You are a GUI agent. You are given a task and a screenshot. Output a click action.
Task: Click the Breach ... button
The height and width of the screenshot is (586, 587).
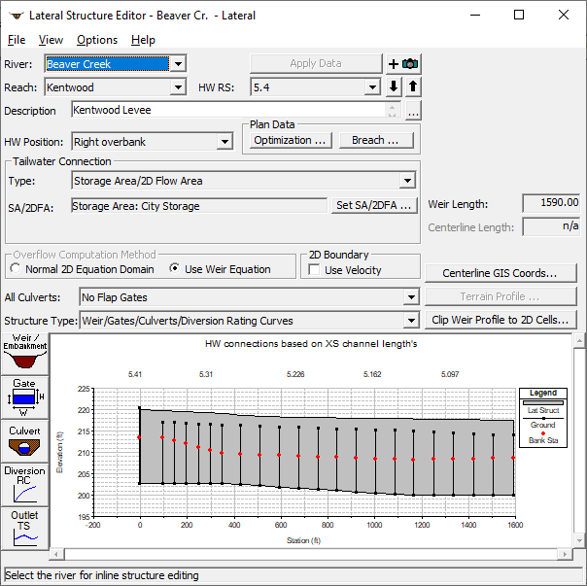[x=375, y=140]
